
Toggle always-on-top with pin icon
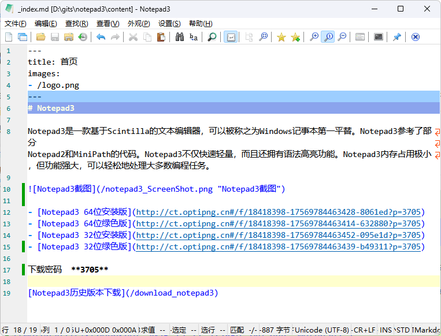(397, 37)
